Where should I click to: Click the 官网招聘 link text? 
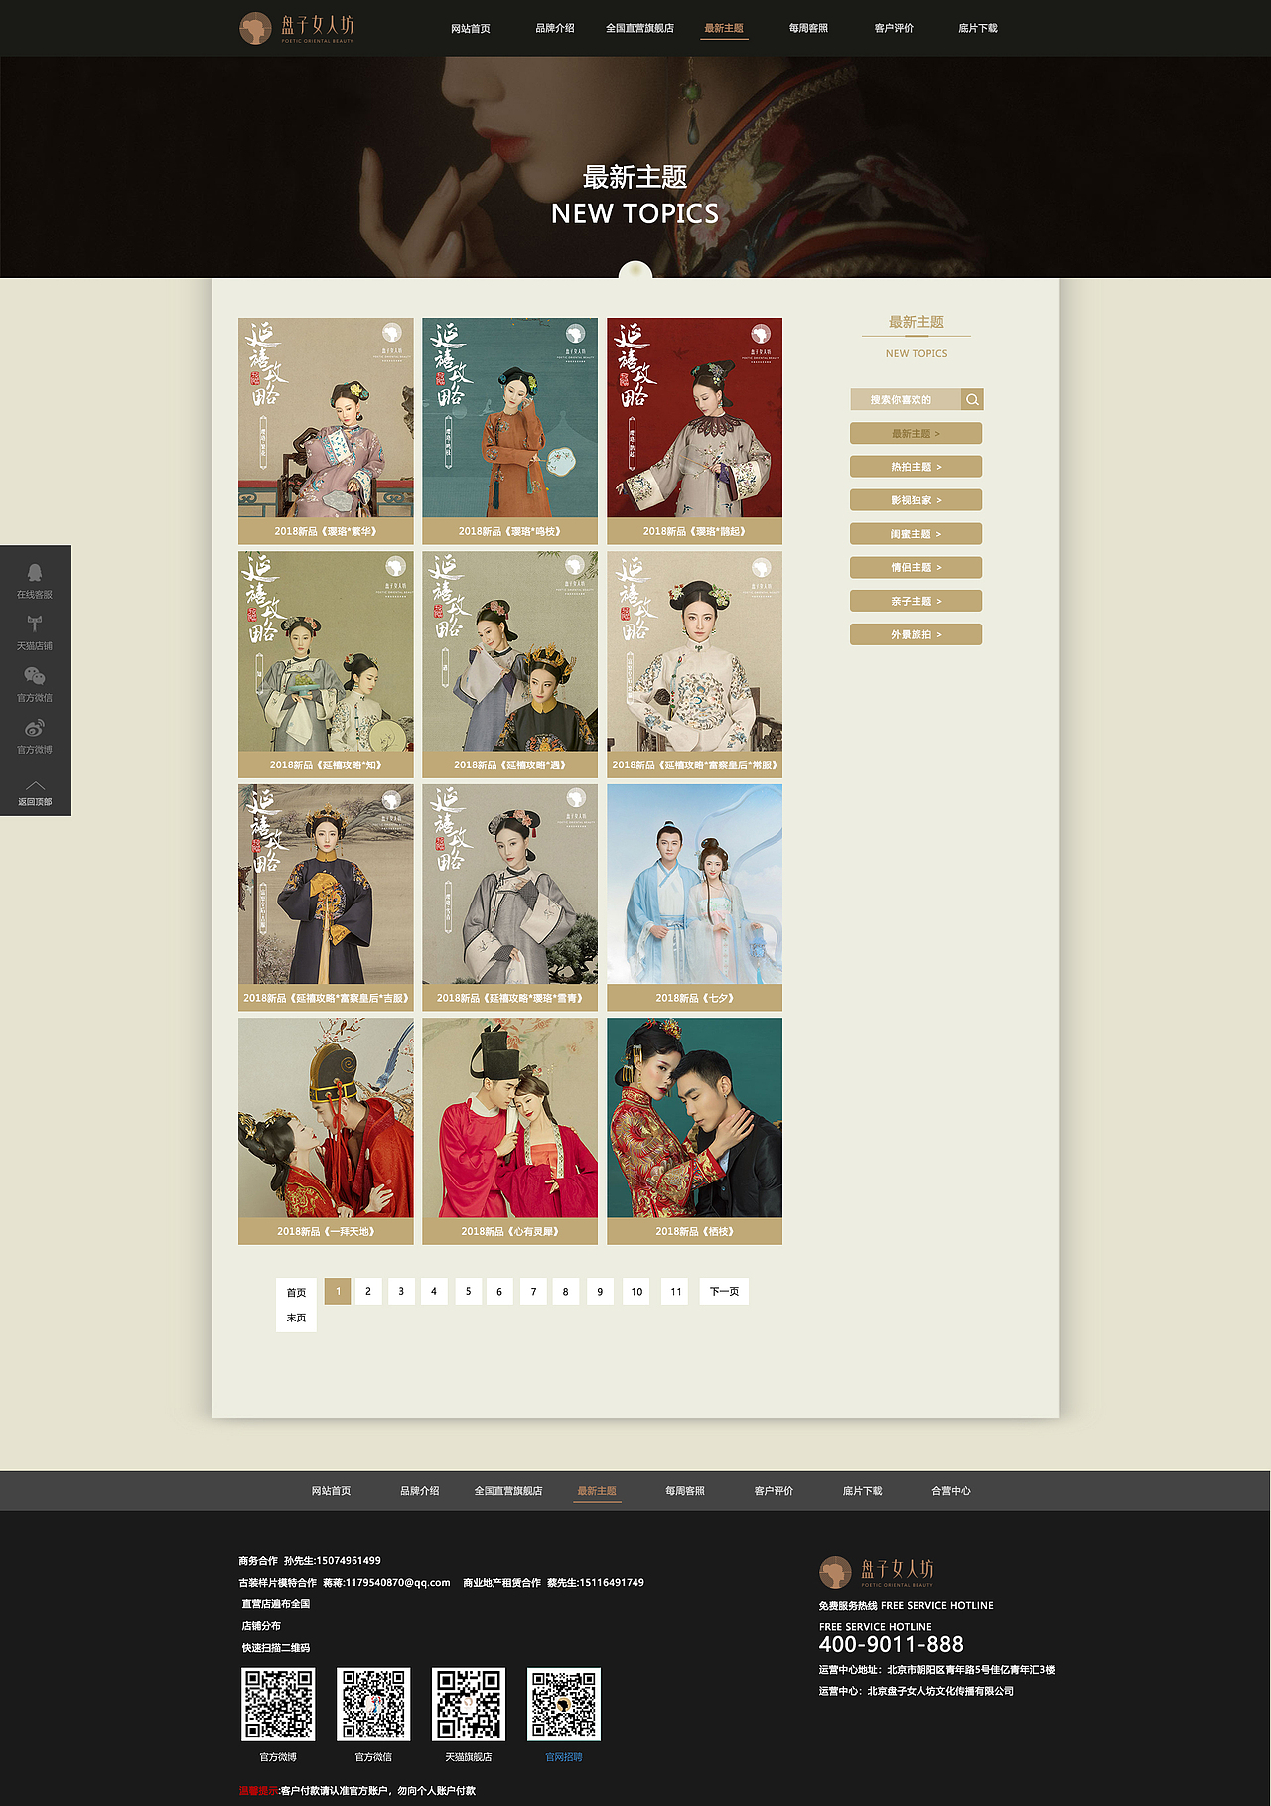click(564, 1757)
